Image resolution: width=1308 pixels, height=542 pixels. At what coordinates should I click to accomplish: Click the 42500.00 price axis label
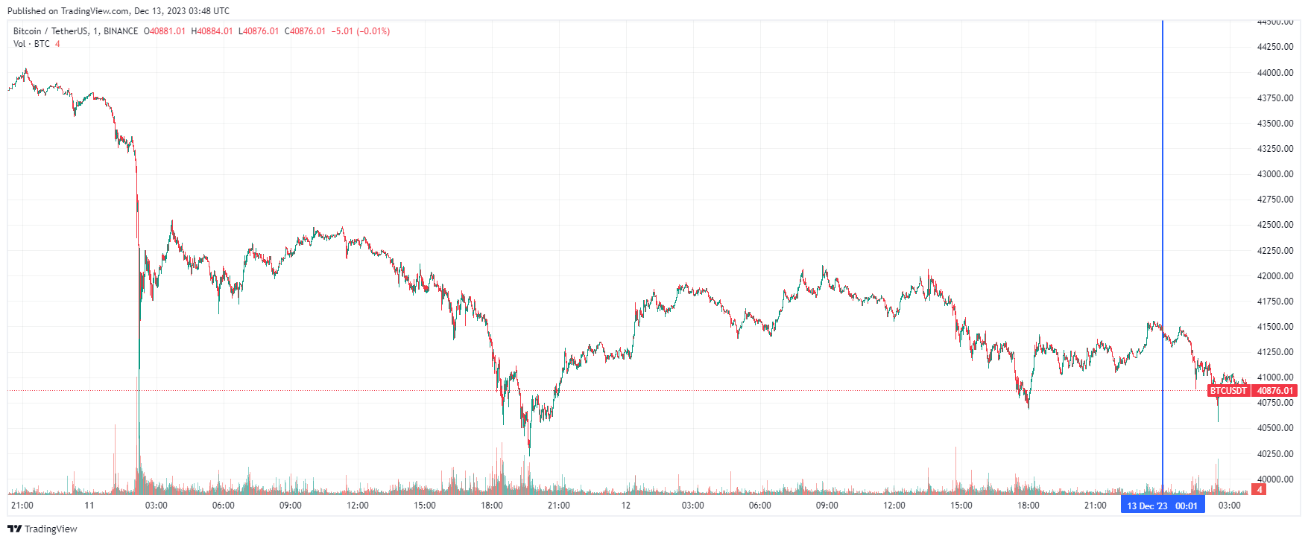click(x=1275, y=225)
